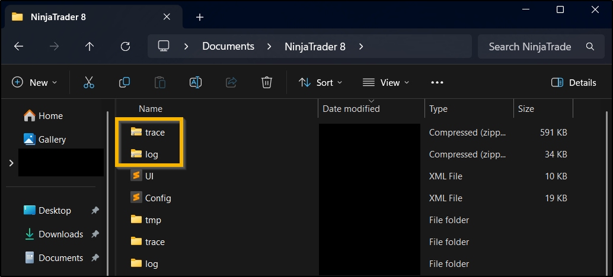This screenshot has height=277, width=613.
Task: Click Config row's XML File type text
Action: (x=446, y=198)
